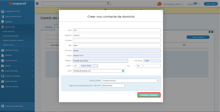220x112 pixels.
Task: Dismiss the yellow notification banner
Action: pyautogui.click(x=218, y=8)
